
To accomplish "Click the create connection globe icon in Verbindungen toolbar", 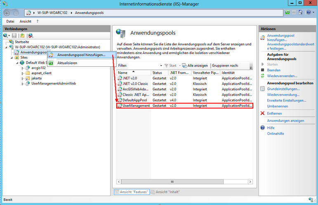I will 5,36.
